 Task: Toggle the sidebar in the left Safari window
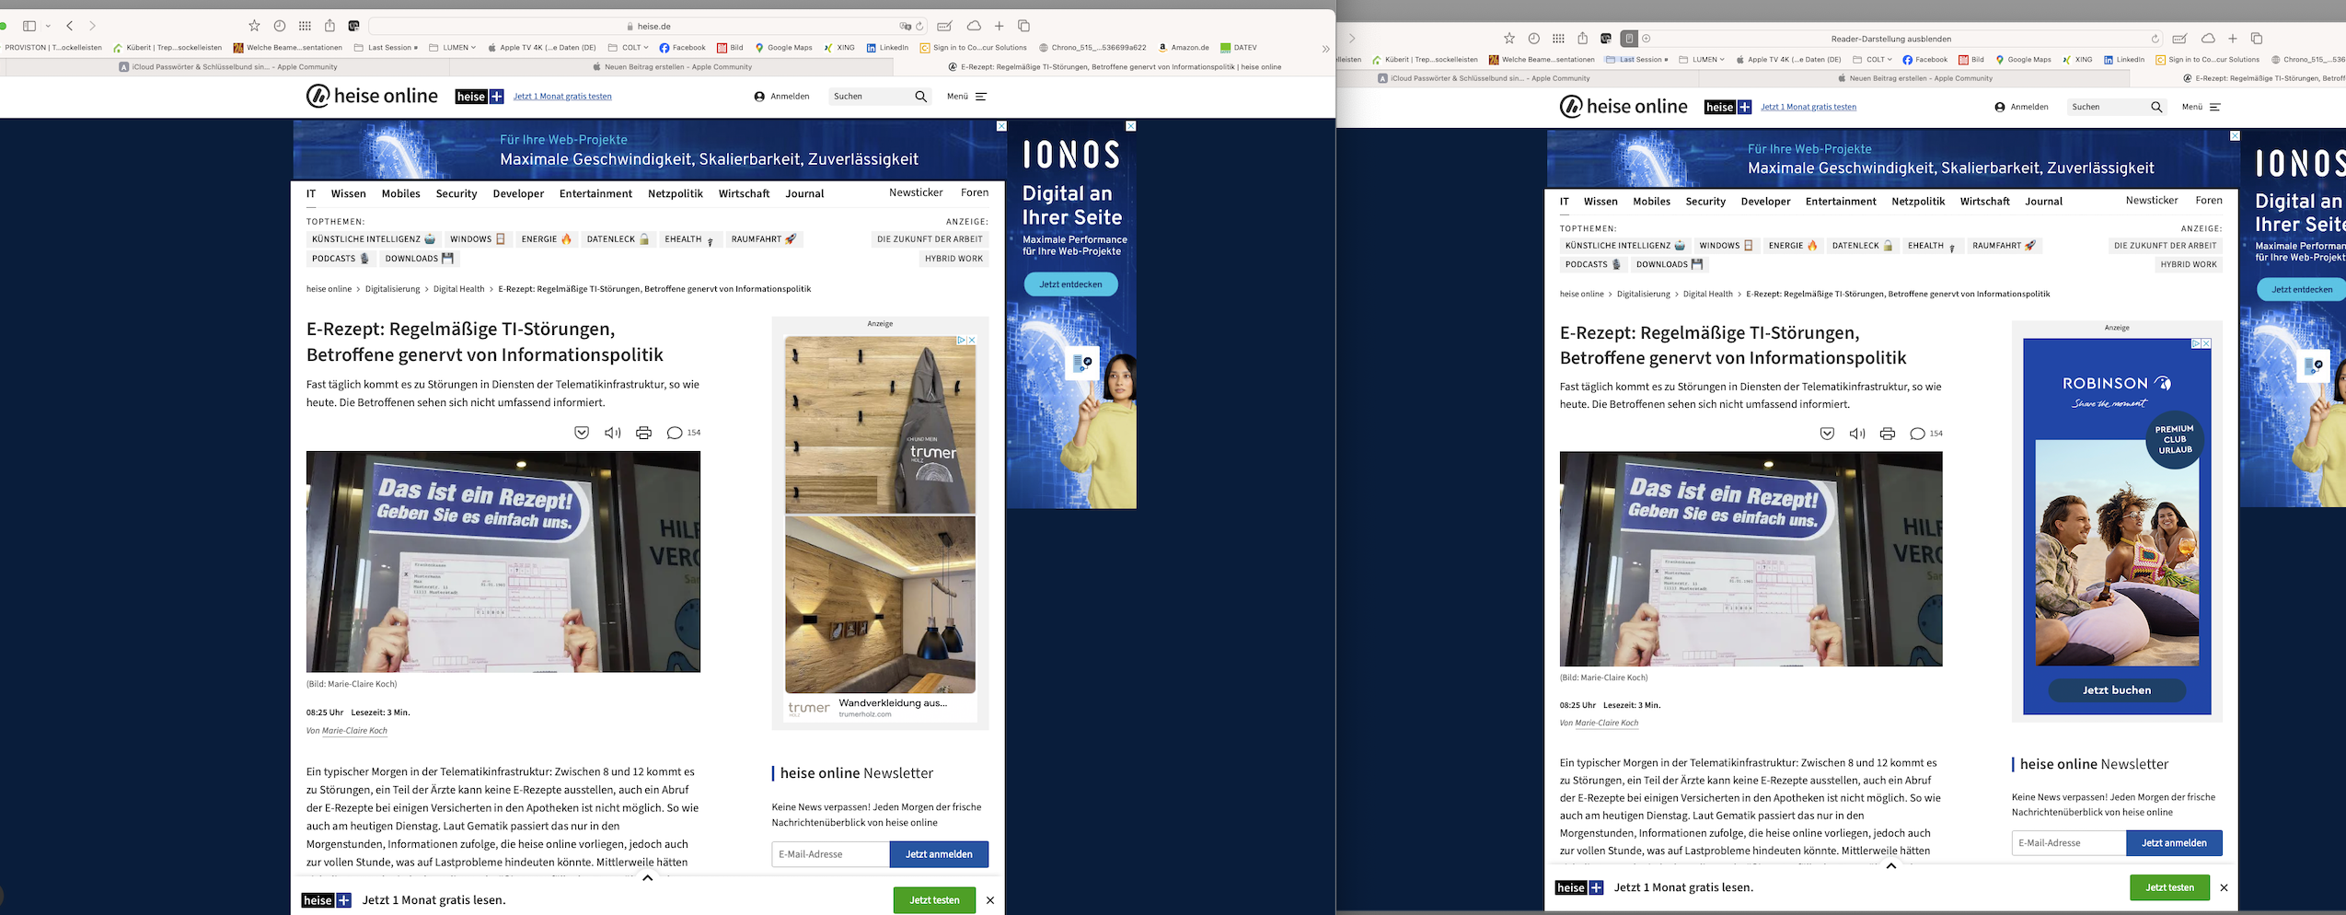(x=29, y=26)
